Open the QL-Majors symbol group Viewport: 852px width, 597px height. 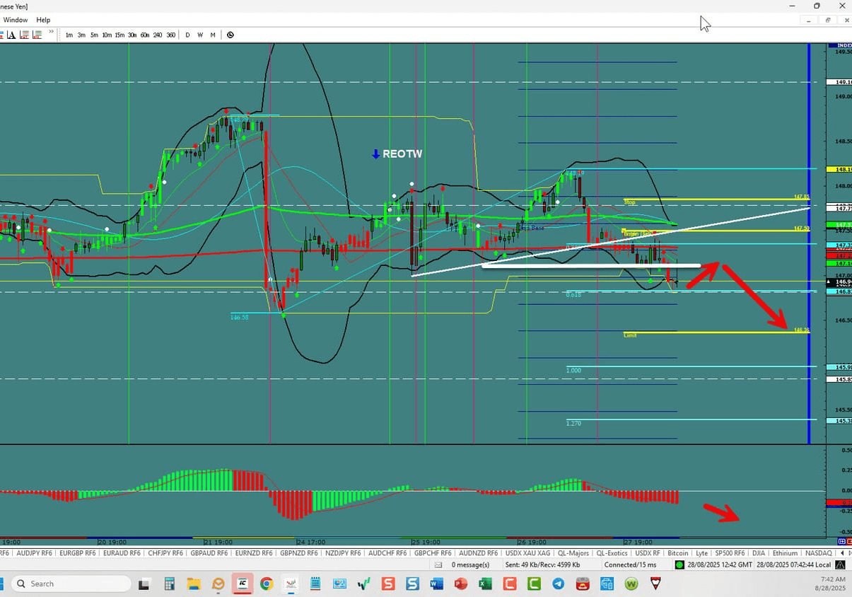tap(572, 552)
